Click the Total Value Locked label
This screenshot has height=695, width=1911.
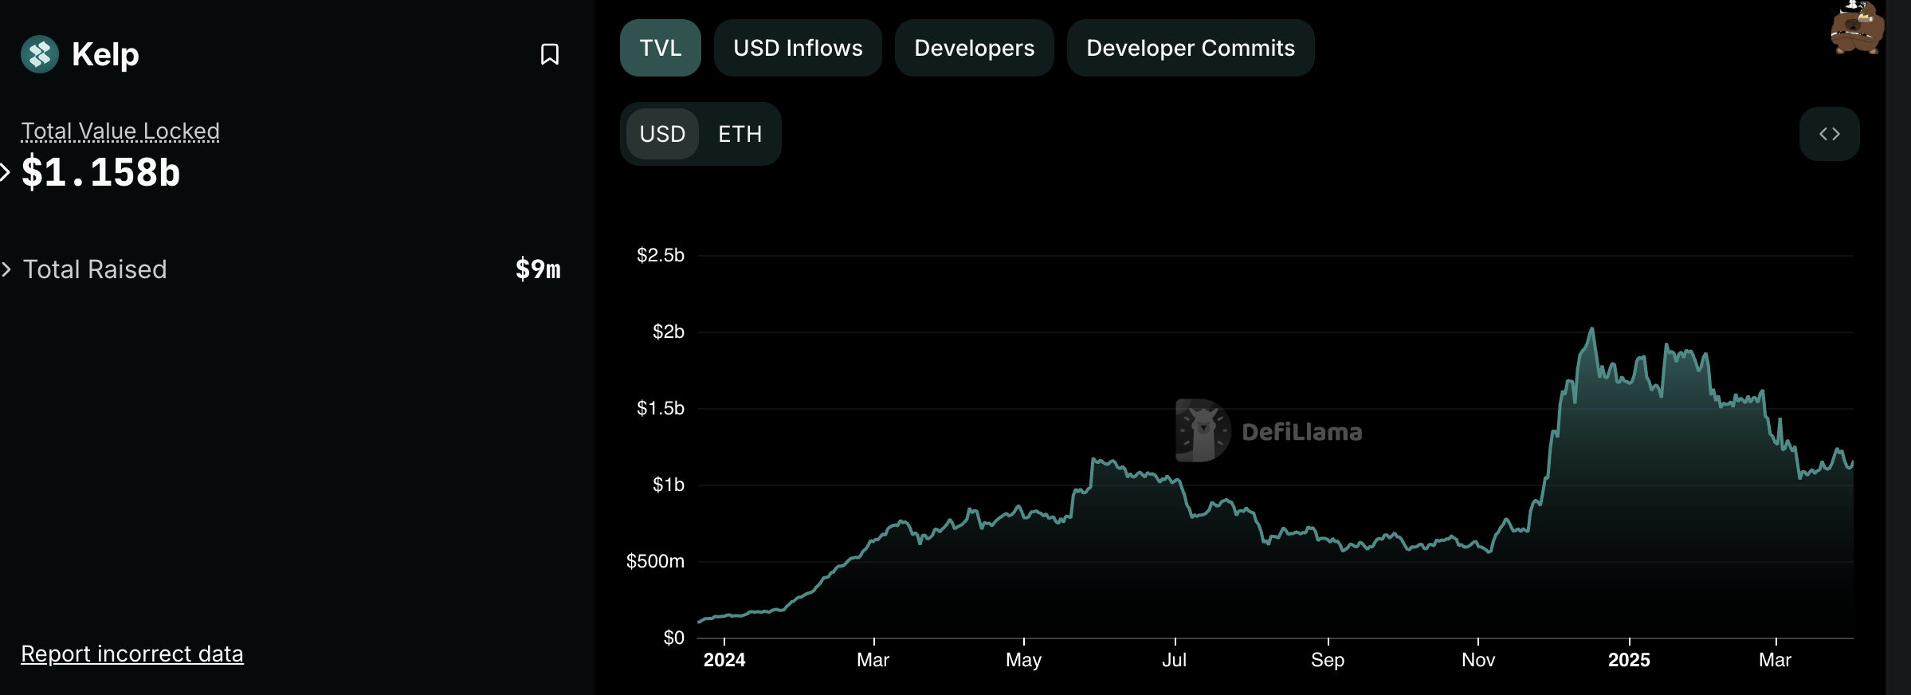pos(120,131)
